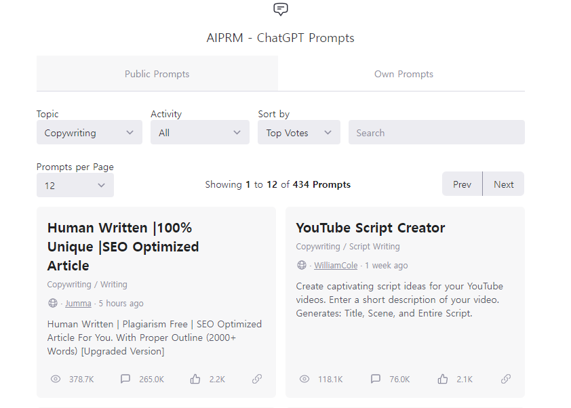
Task: Click the 378.7K views count
Action: pos(81,380)
